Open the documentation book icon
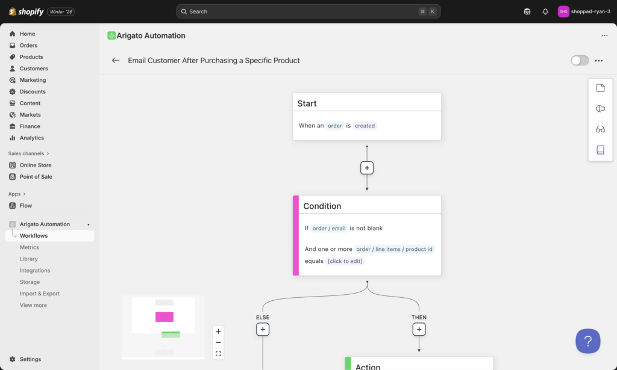 600,149
